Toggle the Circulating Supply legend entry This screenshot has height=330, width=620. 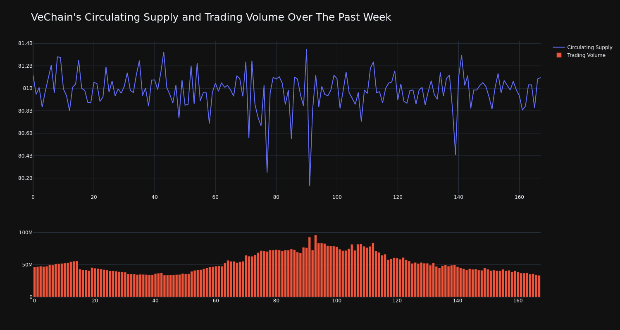click(x=583, y=47)
